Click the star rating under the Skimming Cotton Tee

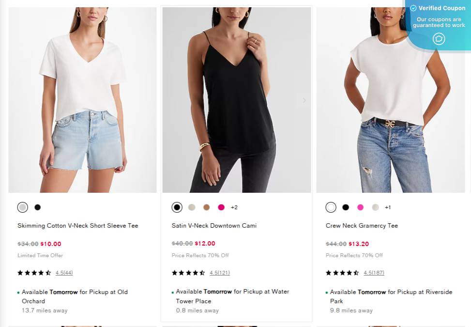34,273
